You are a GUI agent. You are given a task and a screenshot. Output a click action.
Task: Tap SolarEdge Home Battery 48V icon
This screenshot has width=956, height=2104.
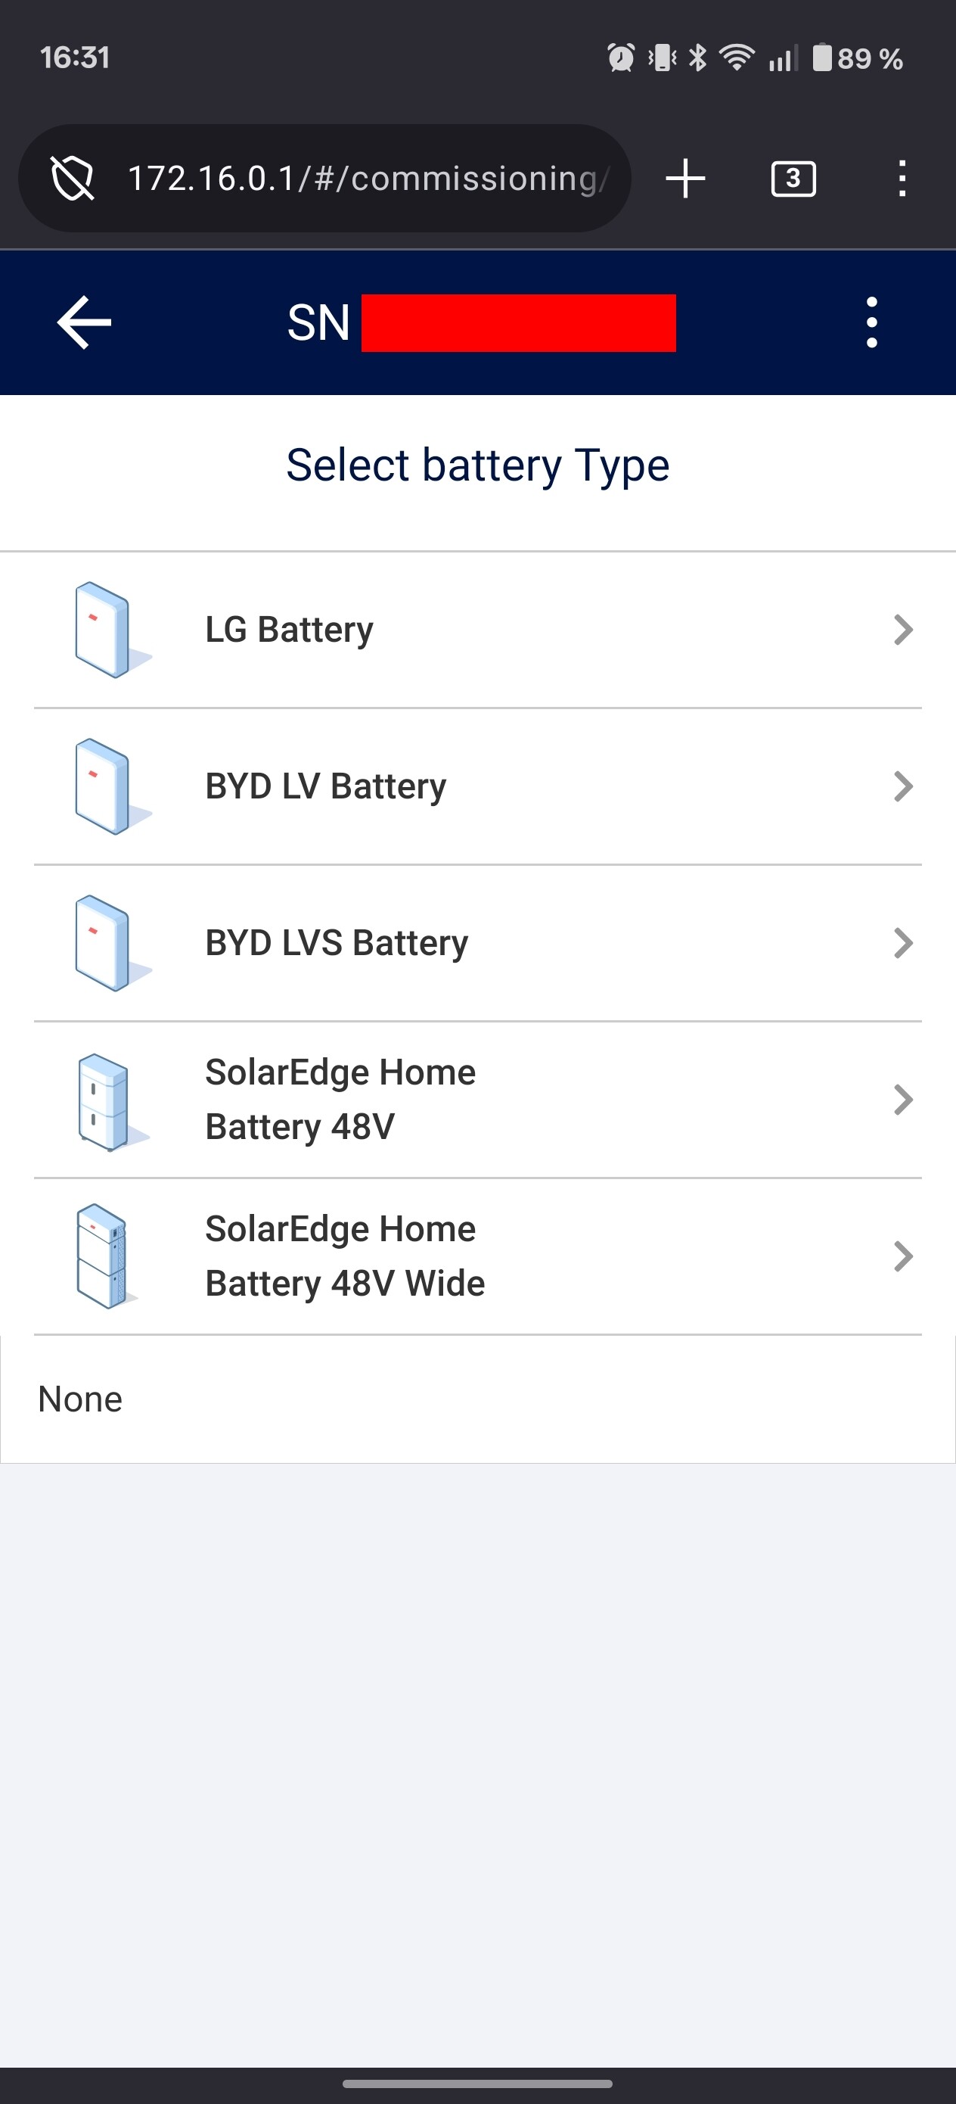[x=105, y=1100]
